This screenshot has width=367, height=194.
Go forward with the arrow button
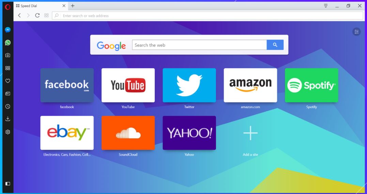coord(28,15)
